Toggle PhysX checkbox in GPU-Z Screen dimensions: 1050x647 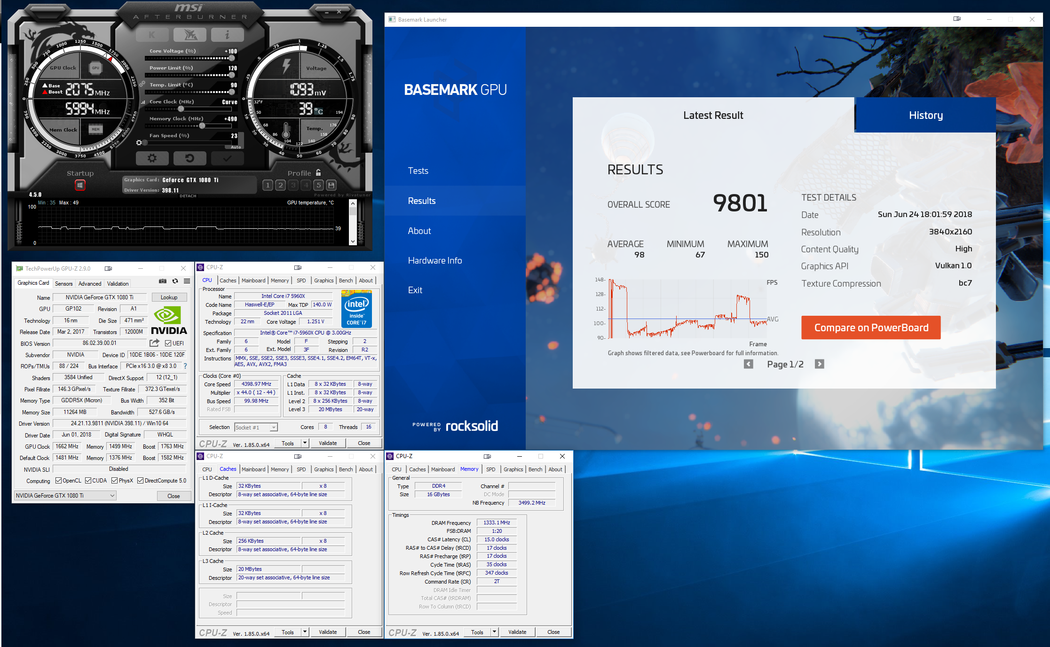pos(115,480)
